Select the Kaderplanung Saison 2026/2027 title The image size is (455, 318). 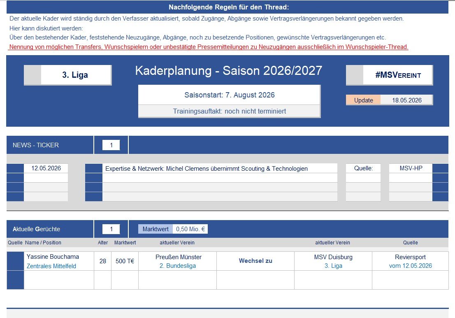click(x=229, y=70)
